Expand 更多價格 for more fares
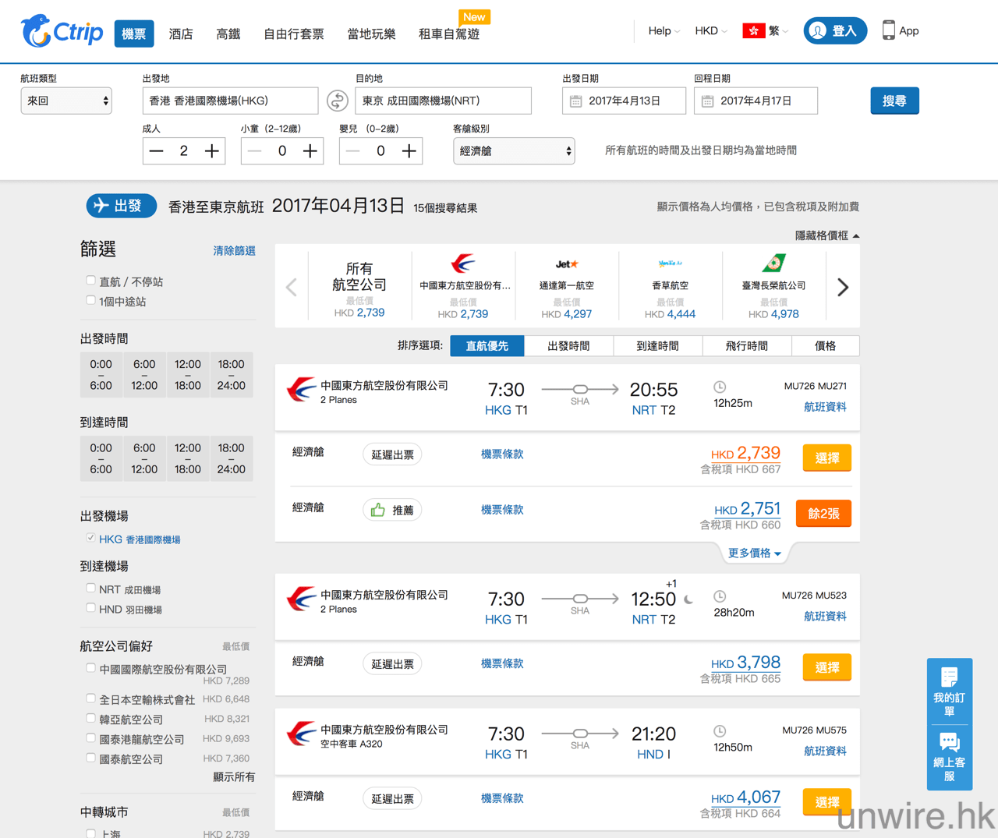Image resolution: width=998 pixels, height=838 pixels. [x=754, y=553]
